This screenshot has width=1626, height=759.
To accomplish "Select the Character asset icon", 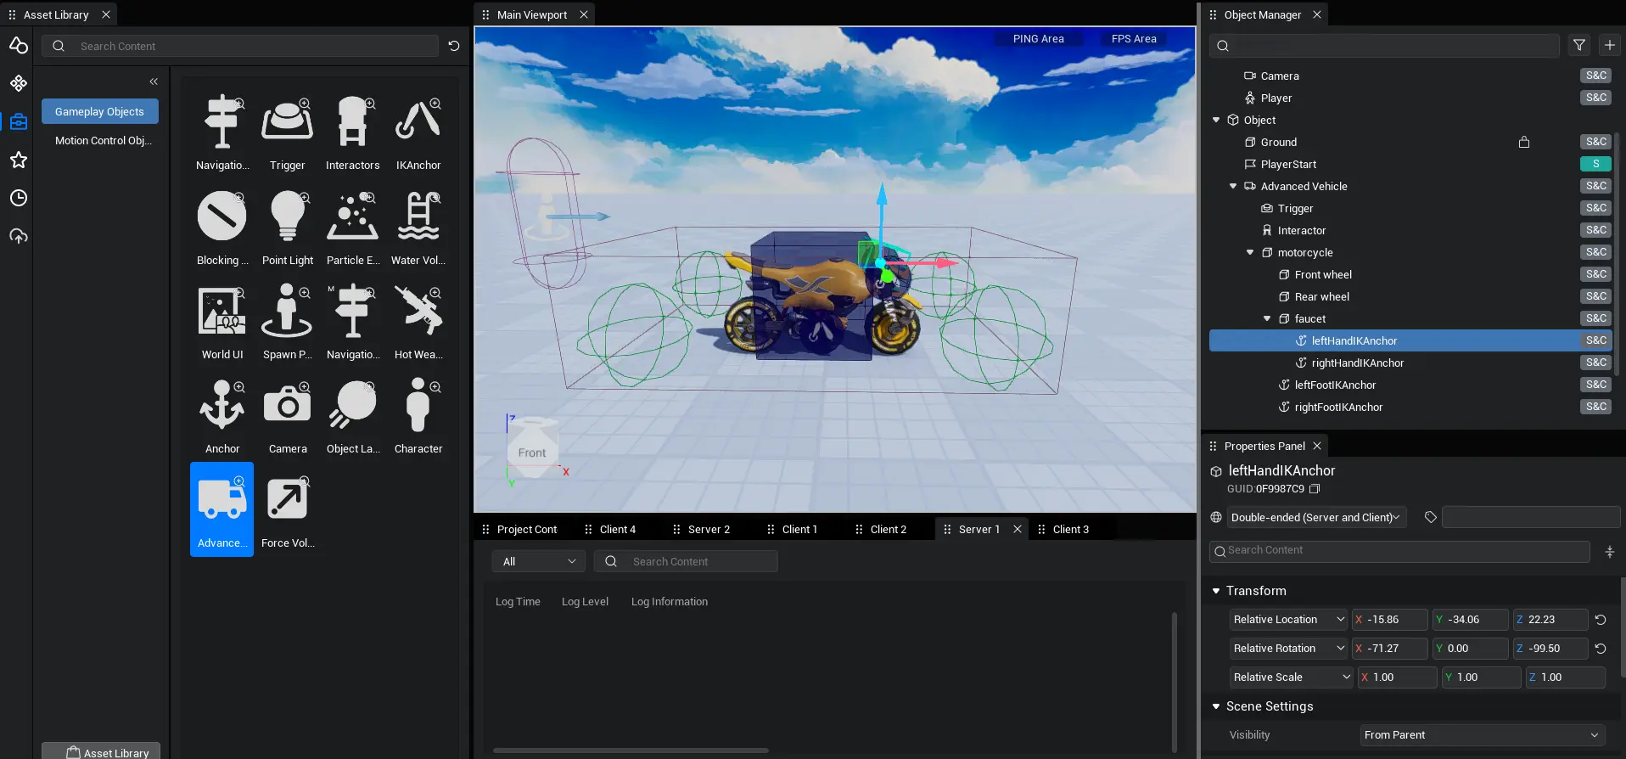I will coord(418,405).
